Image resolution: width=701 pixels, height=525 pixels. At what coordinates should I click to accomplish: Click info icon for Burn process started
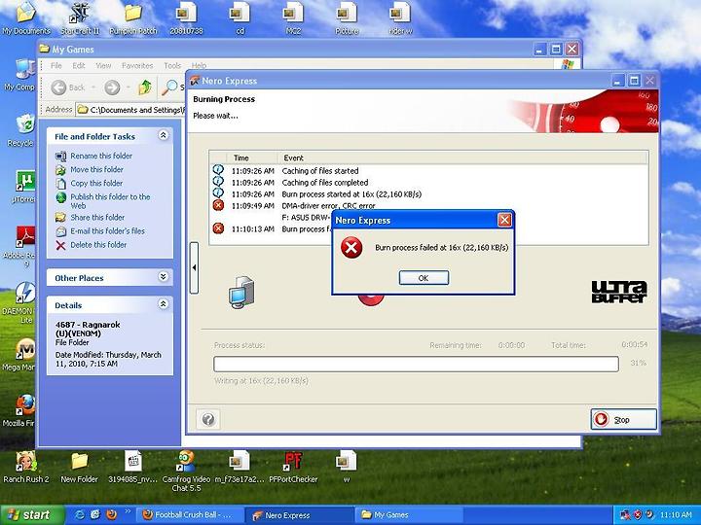click(218, 193)
